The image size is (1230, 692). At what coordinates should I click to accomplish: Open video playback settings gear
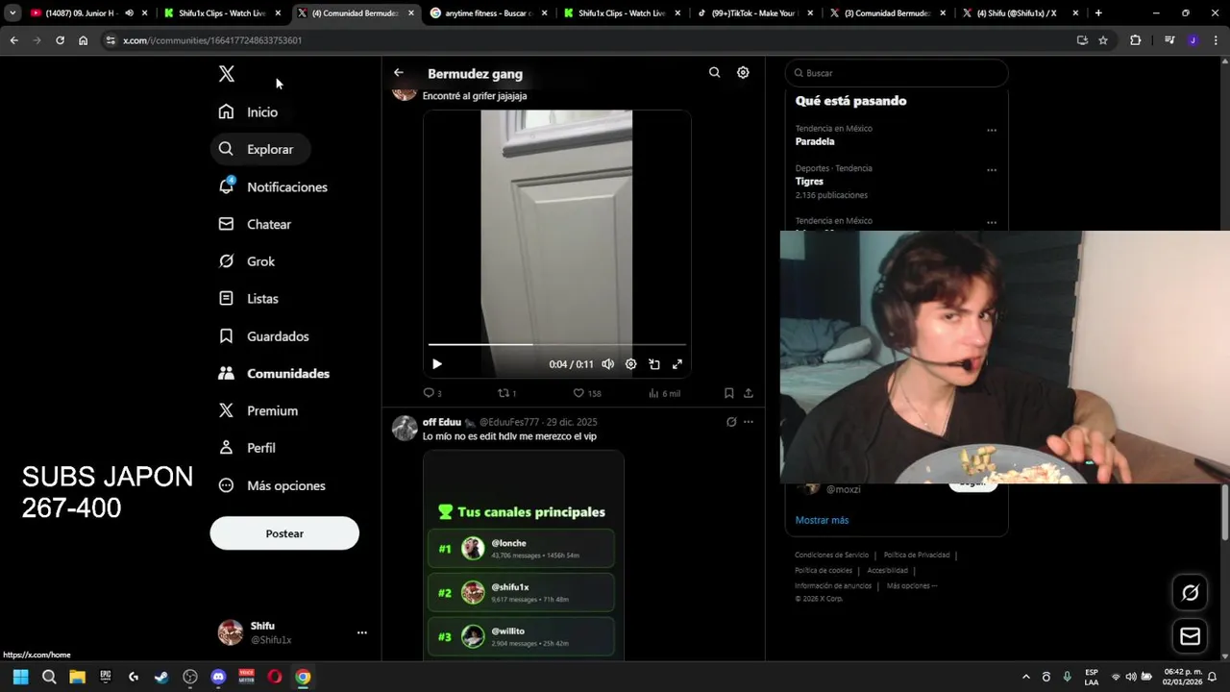630,364
